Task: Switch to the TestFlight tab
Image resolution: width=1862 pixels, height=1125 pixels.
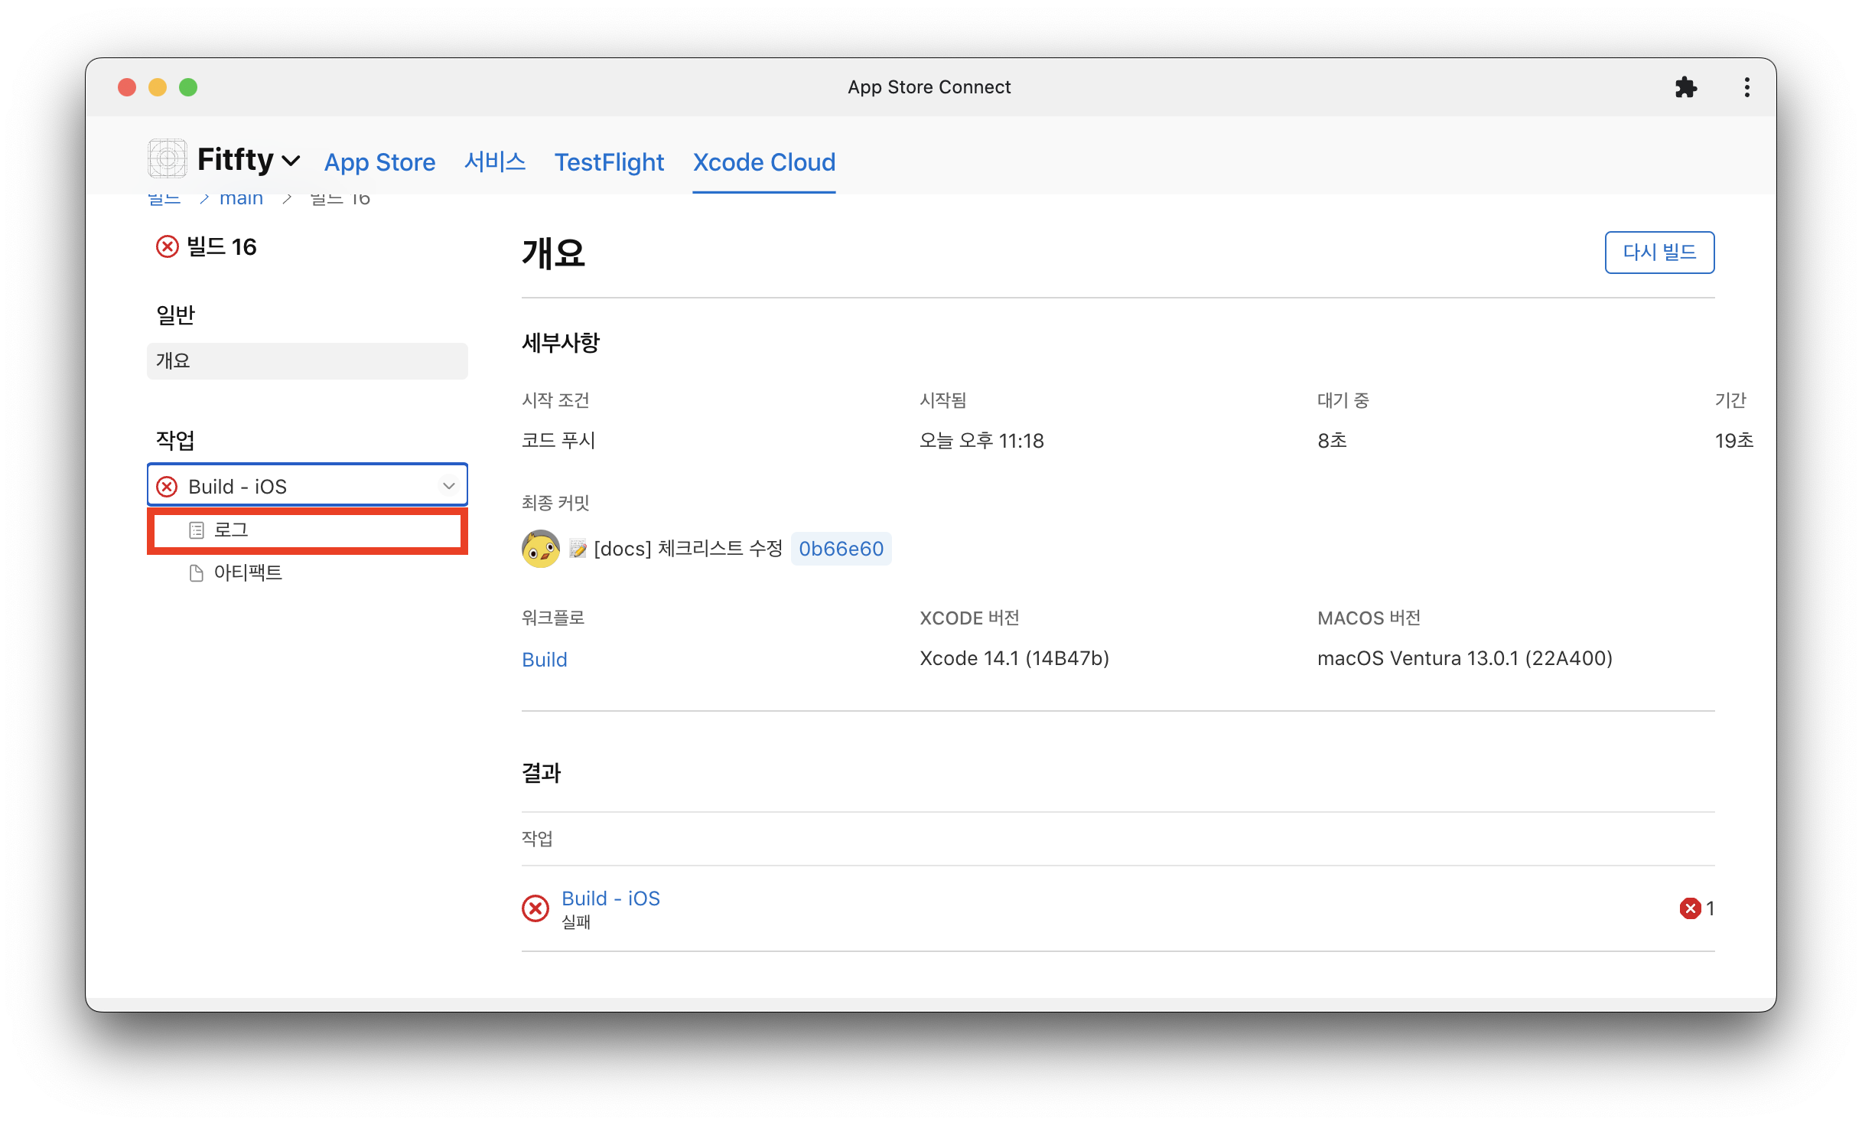Action: click(609, 162)
